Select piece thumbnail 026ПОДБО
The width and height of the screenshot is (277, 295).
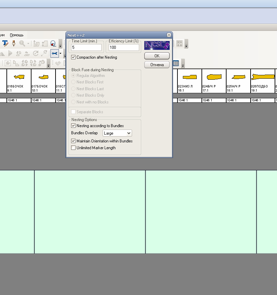click(263, 81)
